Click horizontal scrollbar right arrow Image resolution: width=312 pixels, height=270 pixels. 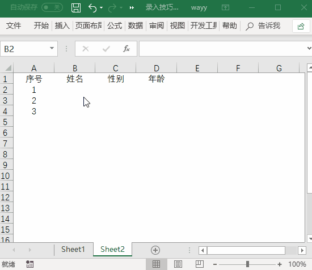click(302, 250)
